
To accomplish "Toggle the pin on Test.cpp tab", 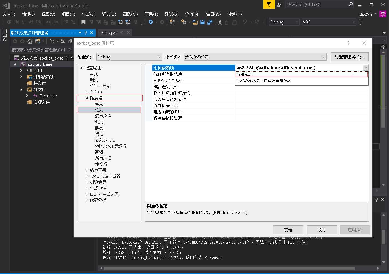I will point(122,33).
